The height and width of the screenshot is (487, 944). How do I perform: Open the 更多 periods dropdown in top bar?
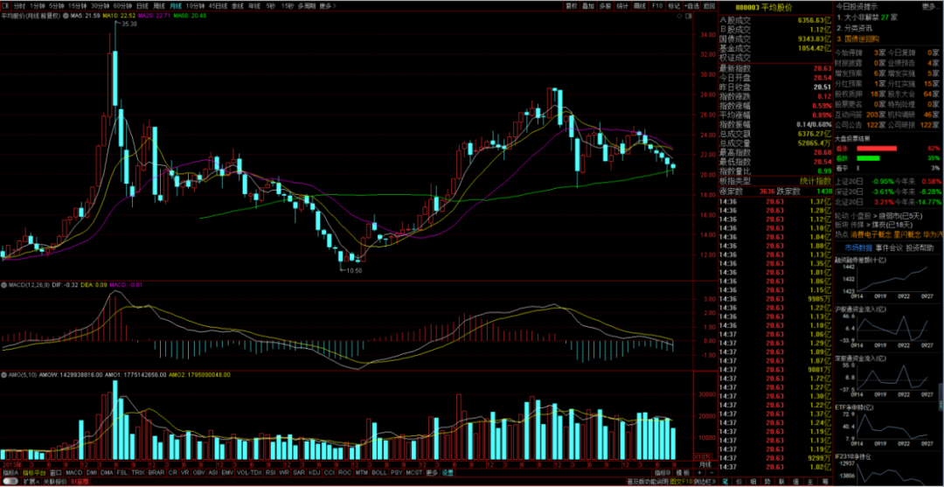pos(328,6)
